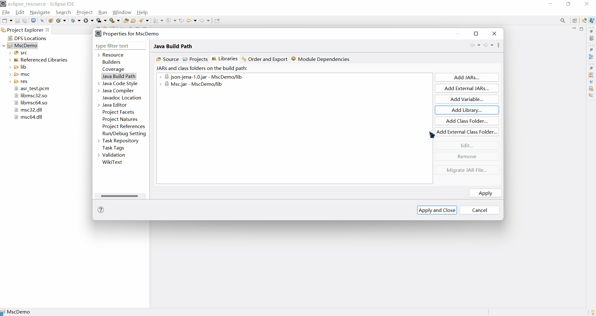Open the Window menu
596x316 pixels.
click(122, 12)
